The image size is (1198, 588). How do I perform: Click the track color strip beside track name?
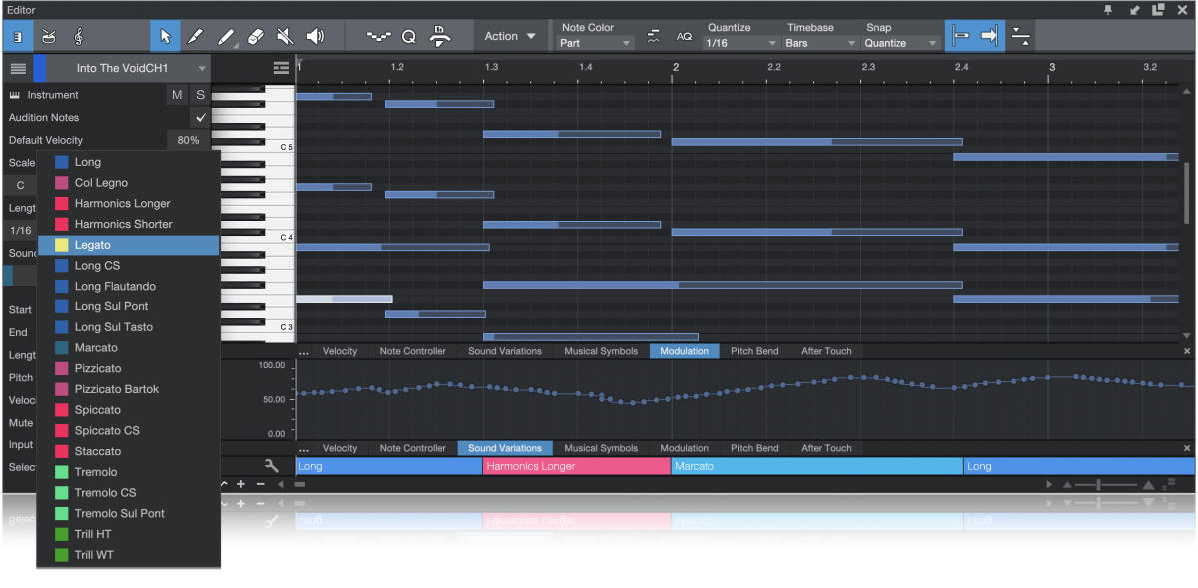[39, 68]
